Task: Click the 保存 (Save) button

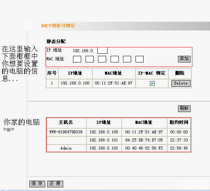Action: pyautogui.click(x=37, y=184)
